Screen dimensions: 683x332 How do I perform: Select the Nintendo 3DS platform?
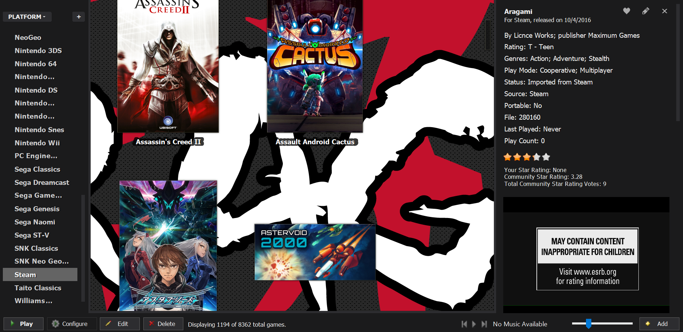[x=38, y=51]
